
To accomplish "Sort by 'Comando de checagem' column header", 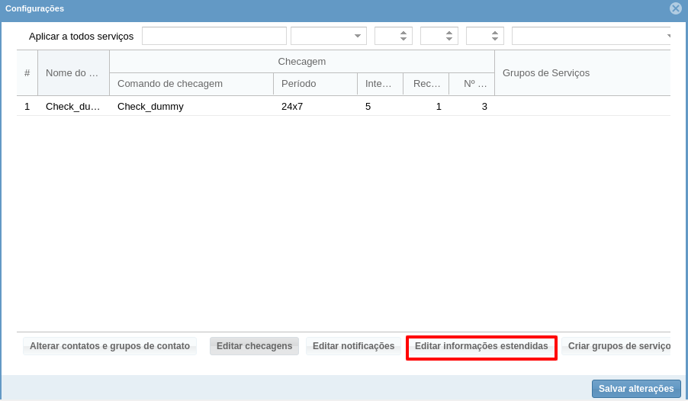I will (191, 84).
